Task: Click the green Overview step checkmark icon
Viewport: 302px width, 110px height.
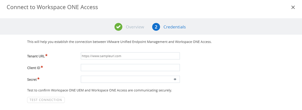Action: coord(118,27)
